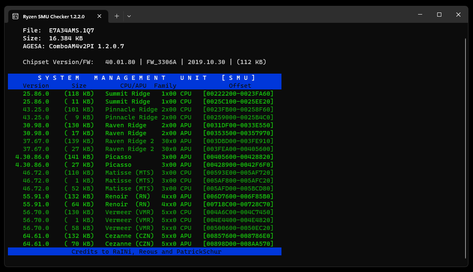Click Picasso row sized 141 KB
This screenshot has height=272, width=473.
(x=144, y=157)
